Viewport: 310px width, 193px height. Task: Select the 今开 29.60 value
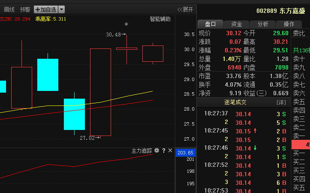pyautogui.click(x=281, y=33)
